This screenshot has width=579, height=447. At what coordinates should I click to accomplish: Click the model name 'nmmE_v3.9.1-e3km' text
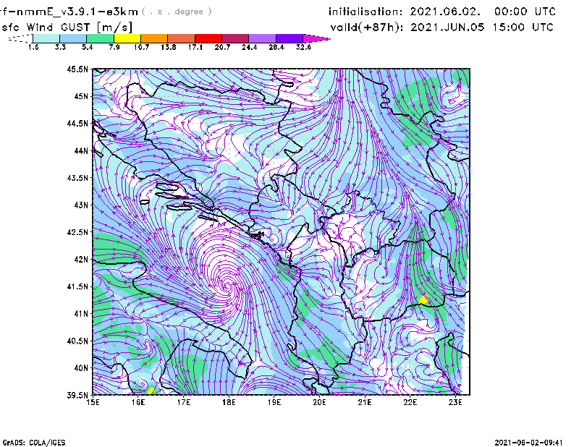point(77,12)
